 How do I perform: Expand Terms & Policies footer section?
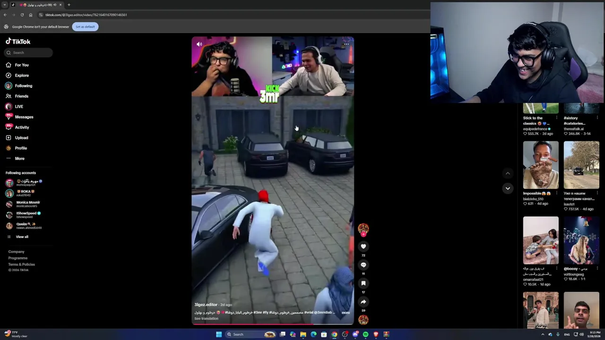pos(22,264)
